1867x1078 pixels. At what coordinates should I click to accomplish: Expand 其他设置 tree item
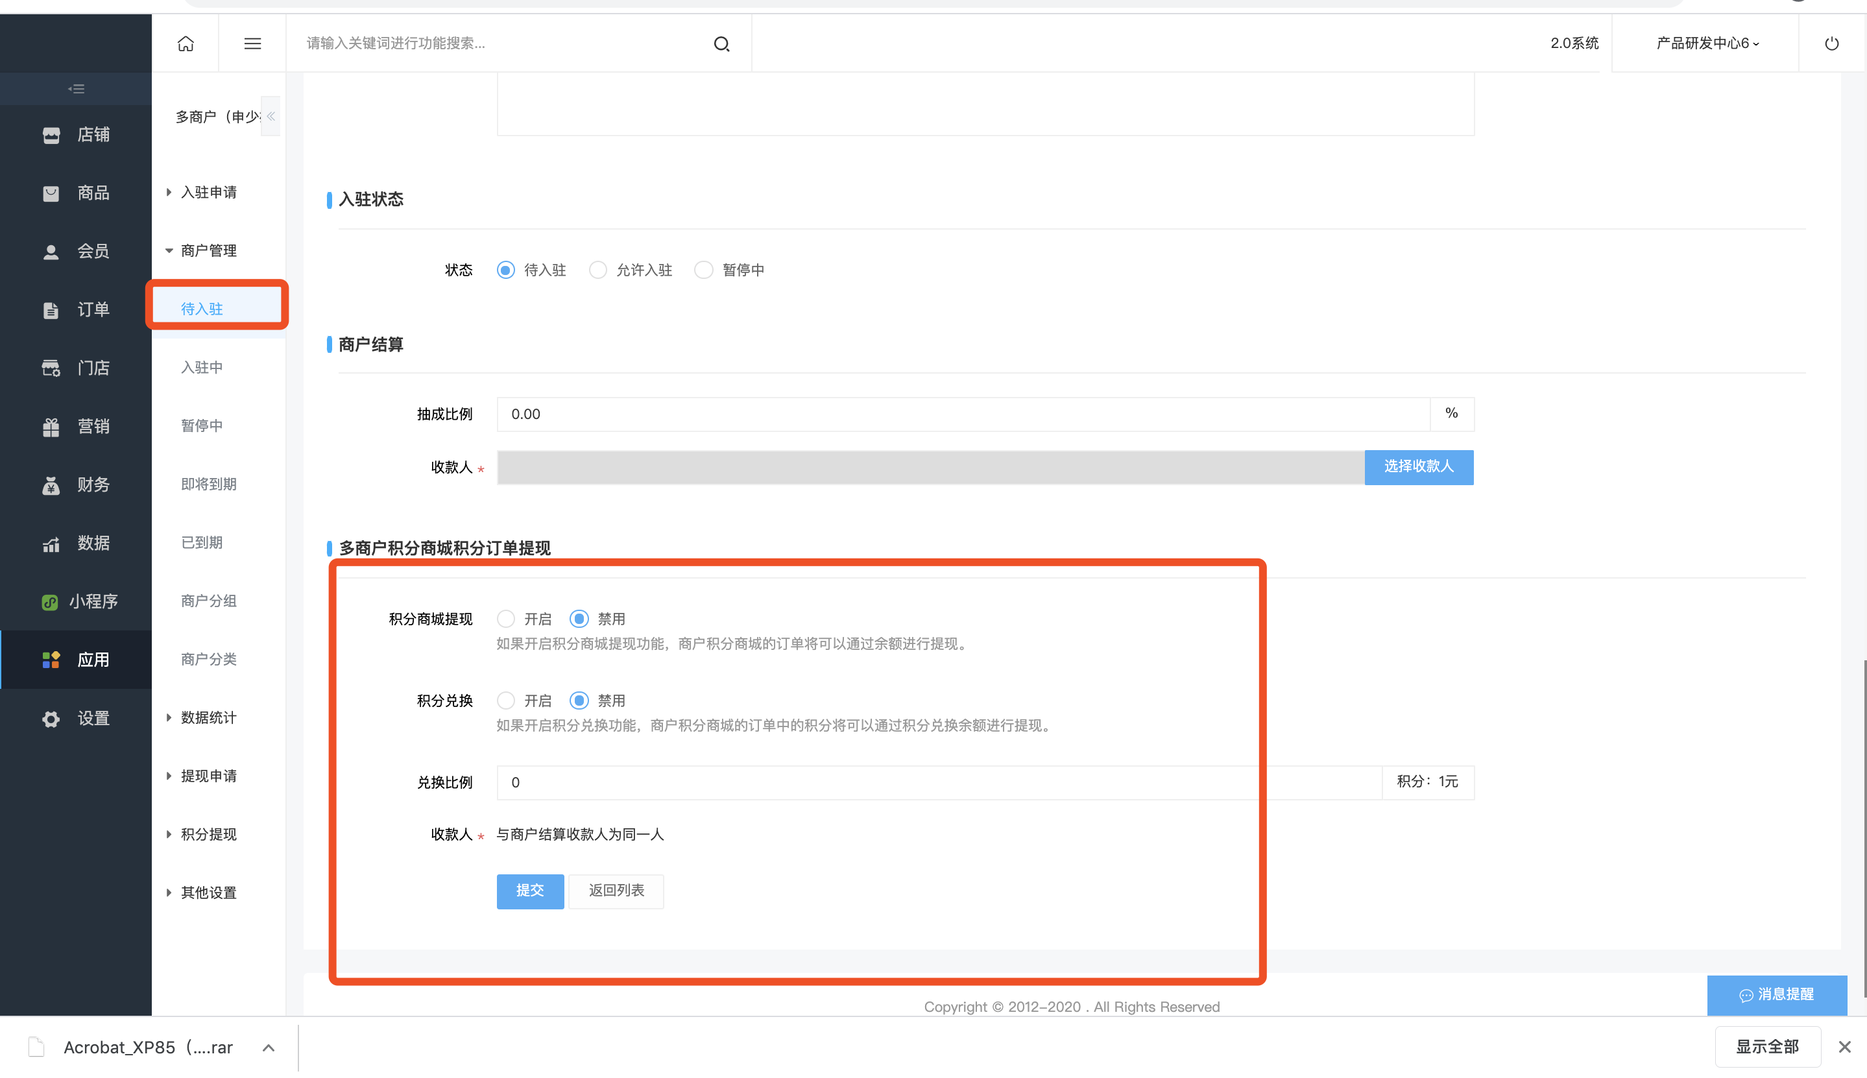[169, 893]
